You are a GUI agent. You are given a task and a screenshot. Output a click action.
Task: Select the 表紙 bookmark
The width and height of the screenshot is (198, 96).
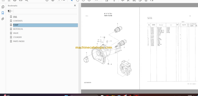pos(15,17)
